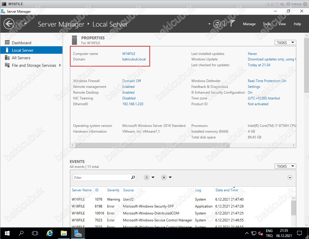Viewport: 309px width, 239px height.
Task: Select Local Server in the sidebar
Action: point(31,50)
